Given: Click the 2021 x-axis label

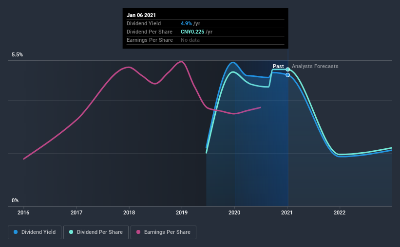Looking at the screenshot, I should coord(287,212).
